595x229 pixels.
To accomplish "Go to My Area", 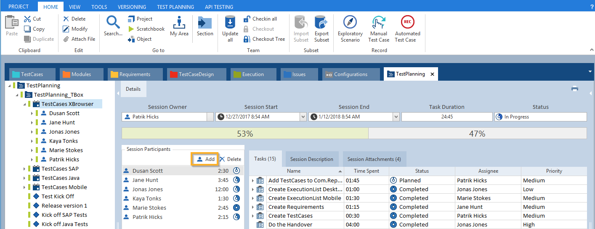I will [x=179, y=23].
